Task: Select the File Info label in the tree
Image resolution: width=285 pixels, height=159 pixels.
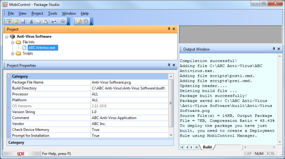Action: click(x=28, y=42)
